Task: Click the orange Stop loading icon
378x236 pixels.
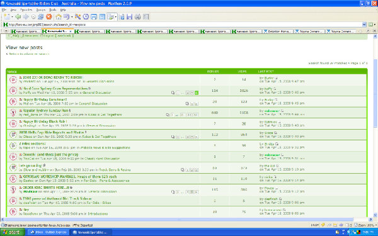Action: point(49,16)
